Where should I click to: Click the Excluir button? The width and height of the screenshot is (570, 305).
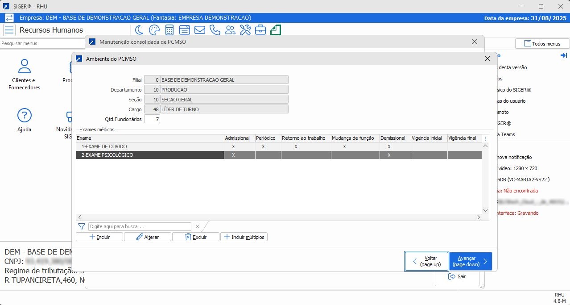(x=195, y=237)
